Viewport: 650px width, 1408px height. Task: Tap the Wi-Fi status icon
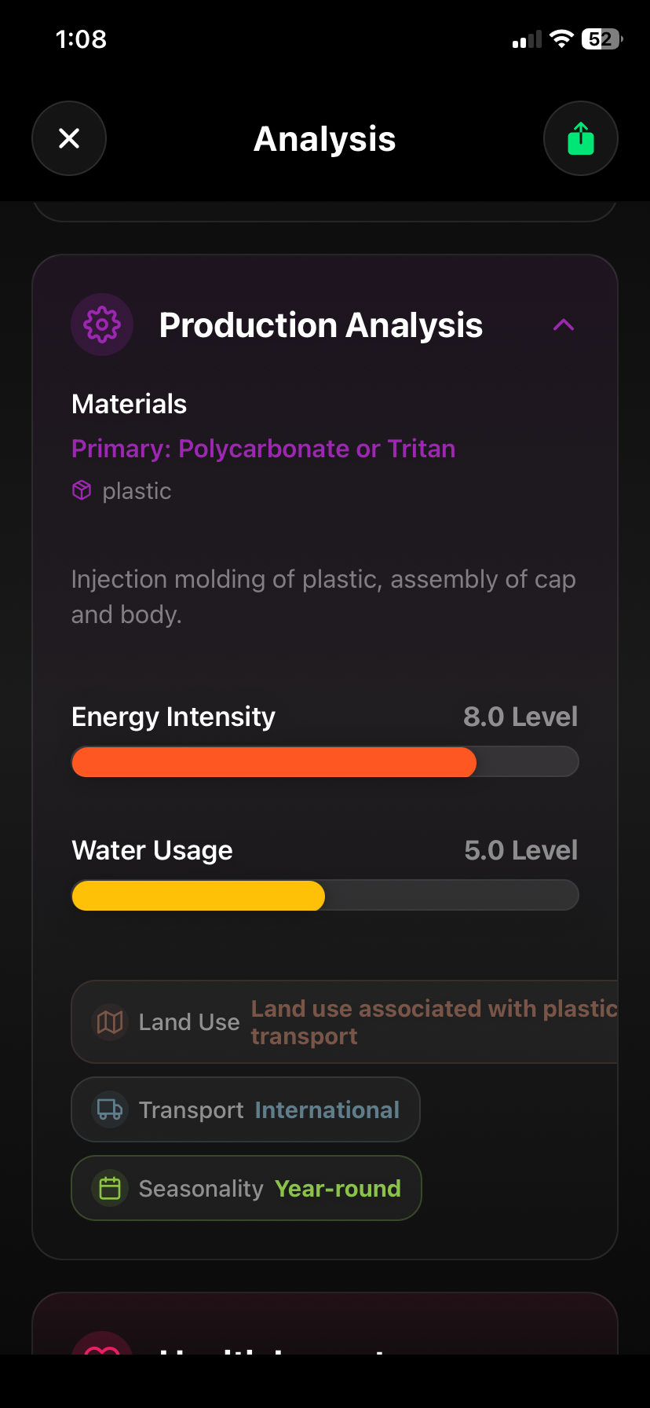point(561,39)
